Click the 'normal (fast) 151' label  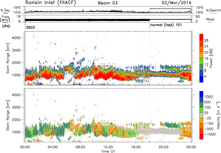coord(166,25)
